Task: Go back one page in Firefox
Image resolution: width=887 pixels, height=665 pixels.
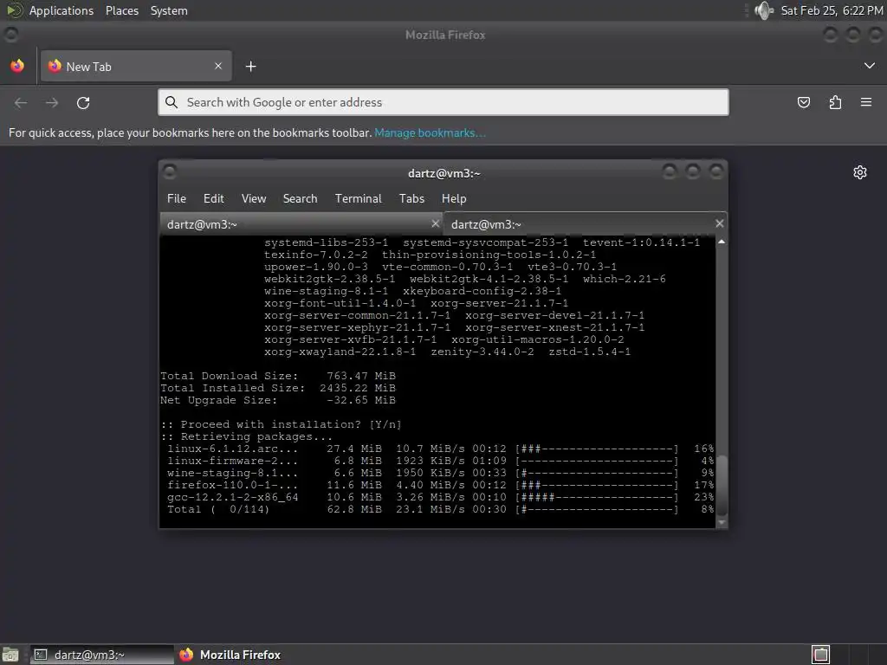Action: tap(21, 102)
